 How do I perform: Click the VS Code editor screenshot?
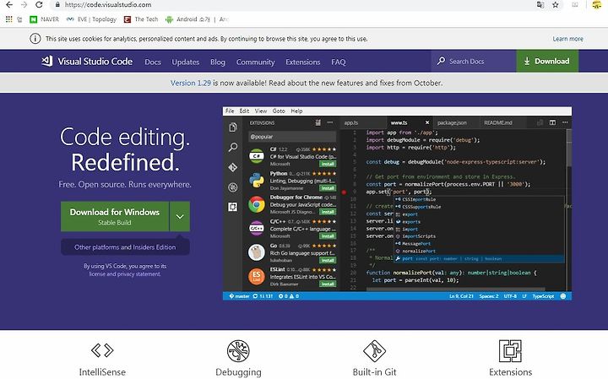[397, 203]
